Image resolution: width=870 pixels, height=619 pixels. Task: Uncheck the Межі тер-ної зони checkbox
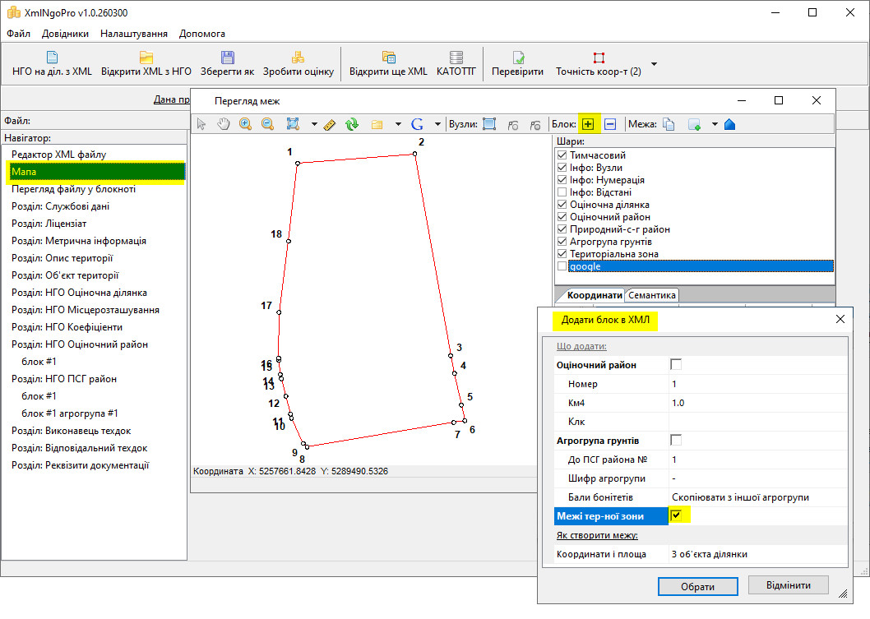click(x=676, y=515)
